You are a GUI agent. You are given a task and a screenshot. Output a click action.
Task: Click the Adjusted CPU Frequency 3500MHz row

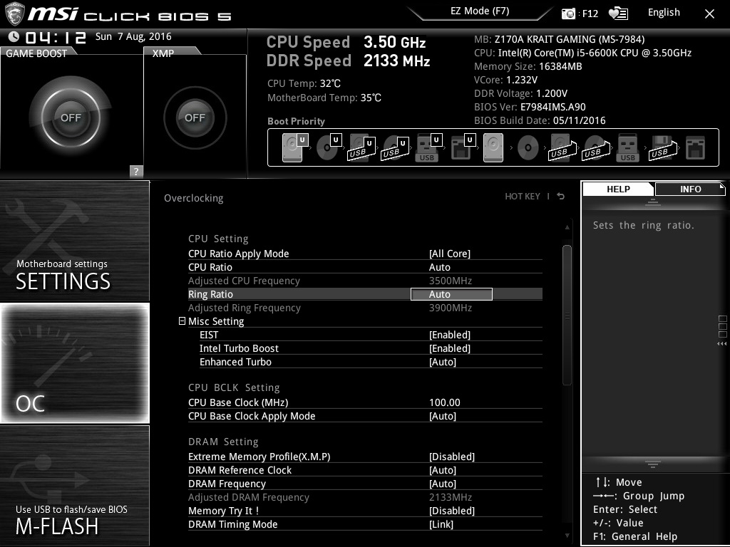(x=365, y=281)
